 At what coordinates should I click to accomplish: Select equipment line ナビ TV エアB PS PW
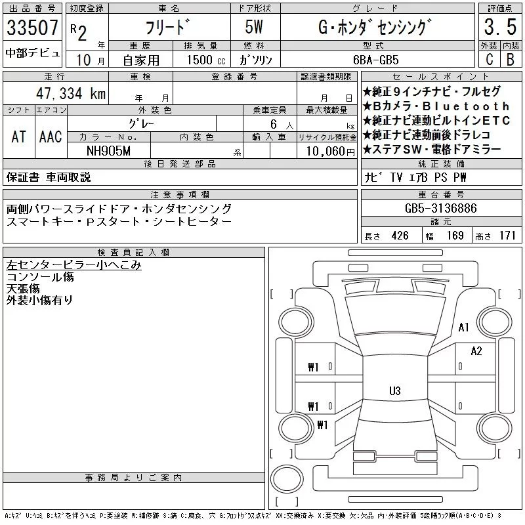[x=415, y=177]
